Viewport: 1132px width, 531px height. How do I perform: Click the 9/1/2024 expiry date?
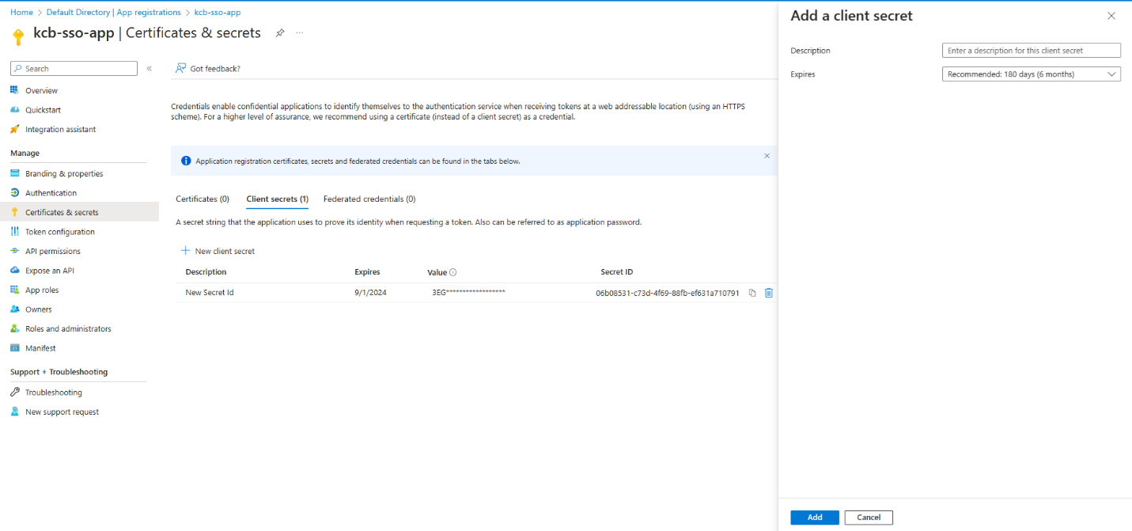pyautogui.click(x=370, y=293)
